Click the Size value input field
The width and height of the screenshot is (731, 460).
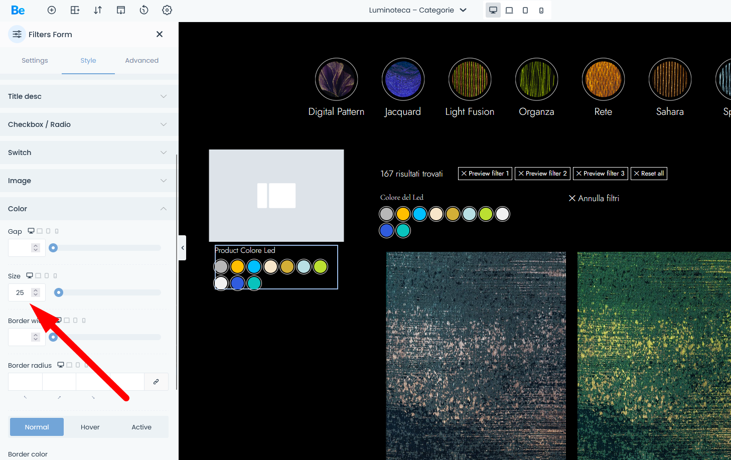[21, 292]
